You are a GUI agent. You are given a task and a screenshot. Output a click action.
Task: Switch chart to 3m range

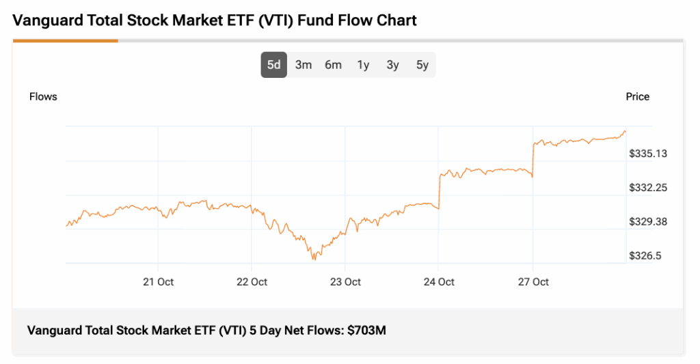pyautogui.click(x=304, y=66)
